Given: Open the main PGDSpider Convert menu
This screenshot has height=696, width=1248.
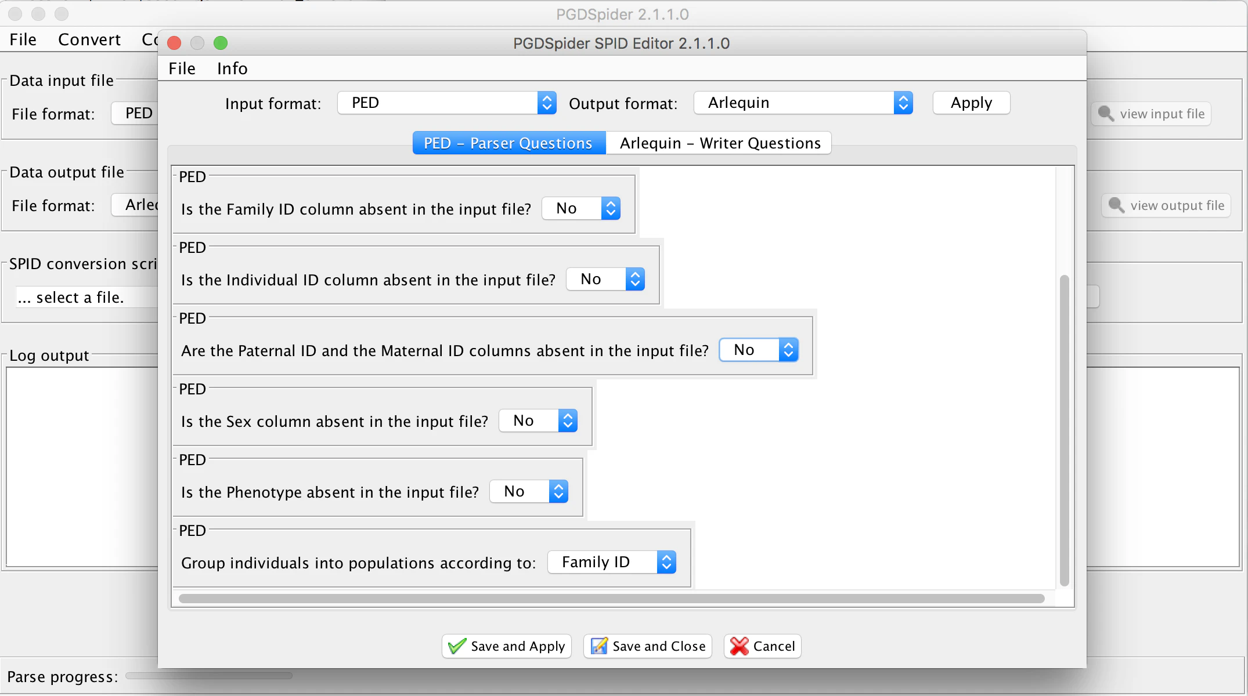Looking at the screenshot, I should 89,39.
